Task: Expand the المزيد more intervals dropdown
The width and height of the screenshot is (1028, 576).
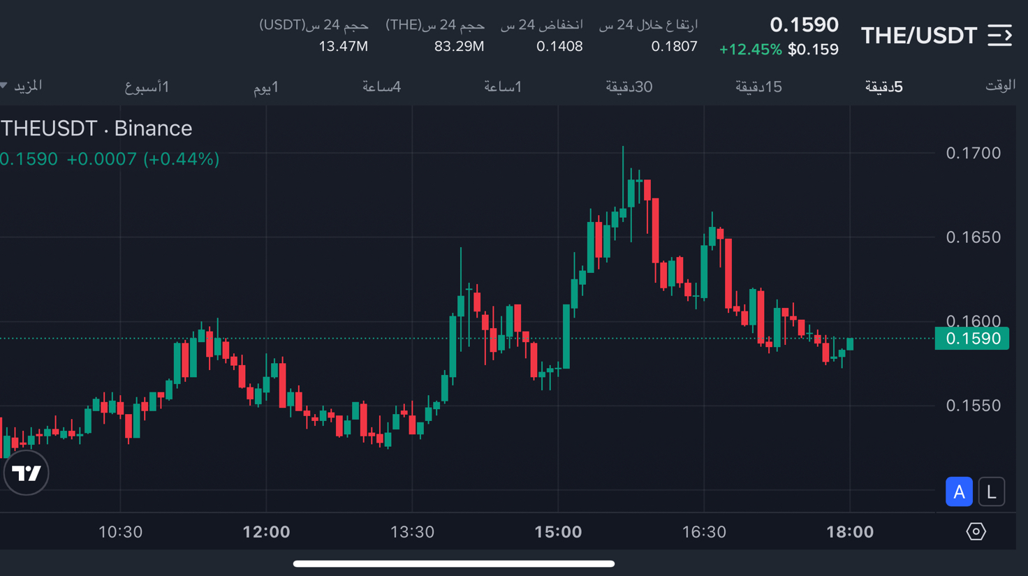Action: tap(22, 87)
